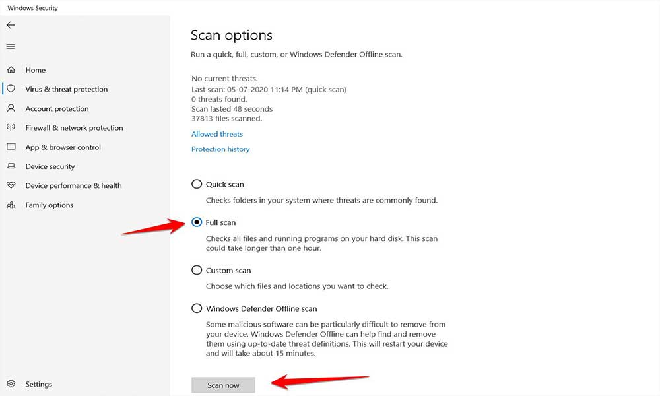
Task: Click the Quick scan description text
Action: (x=321, y=201)
